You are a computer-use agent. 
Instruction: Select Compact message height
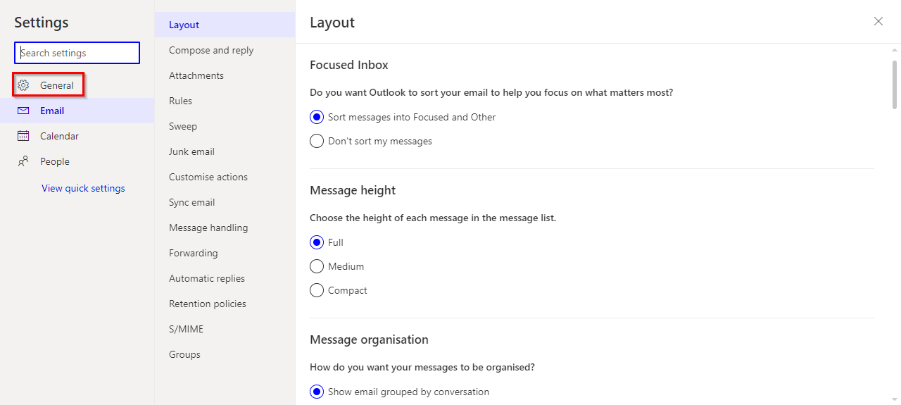point(317,290)
